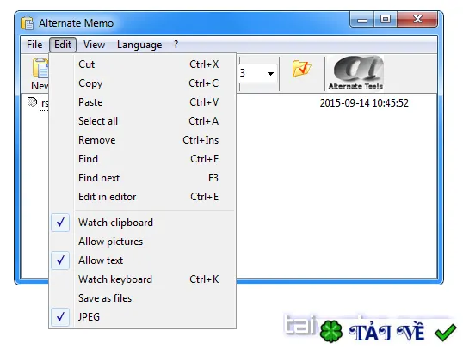The height and width of the screenshot is (349, 463).
Task: Disable the Watch clipboard option
Action: [142, 223]
